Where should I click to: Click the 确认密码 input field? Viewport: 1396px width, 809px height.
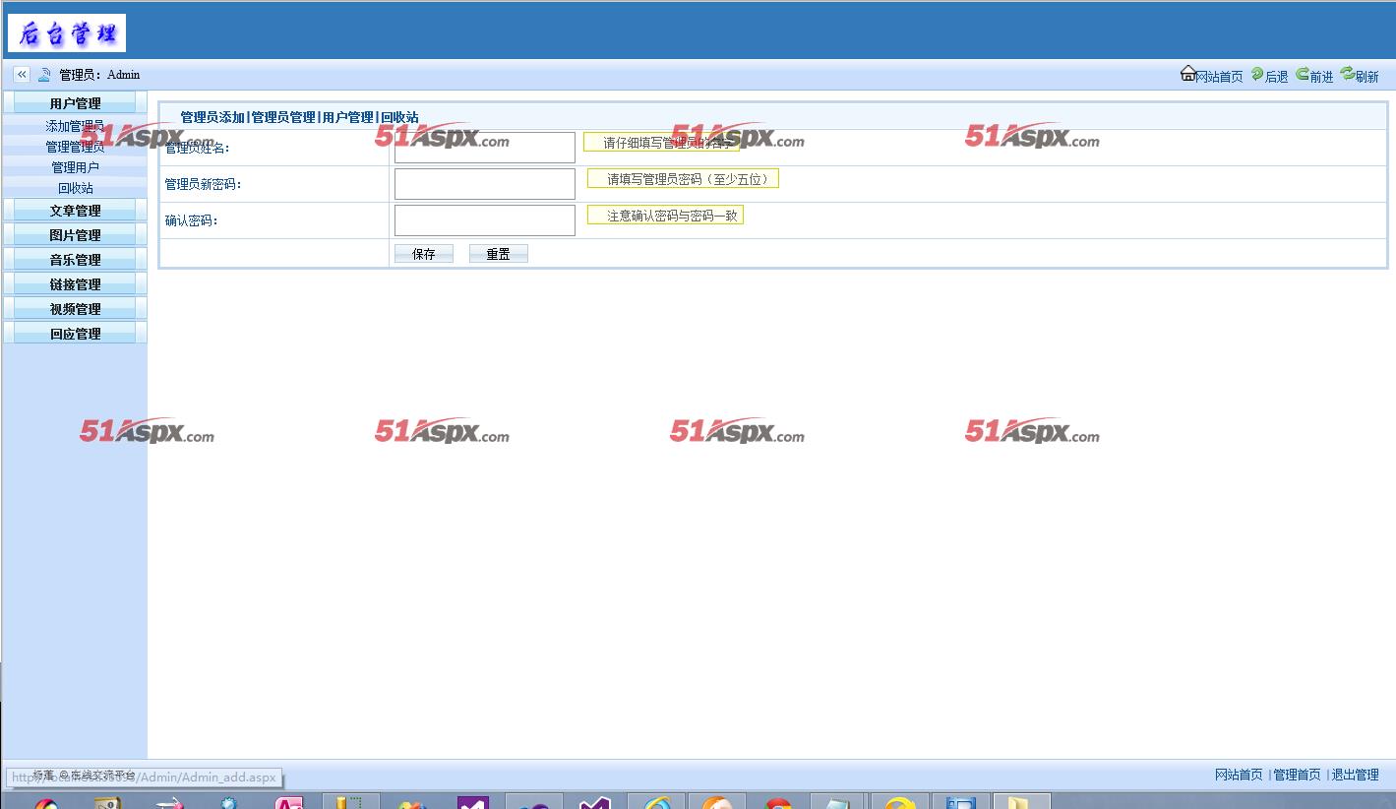tap(484, 220)
